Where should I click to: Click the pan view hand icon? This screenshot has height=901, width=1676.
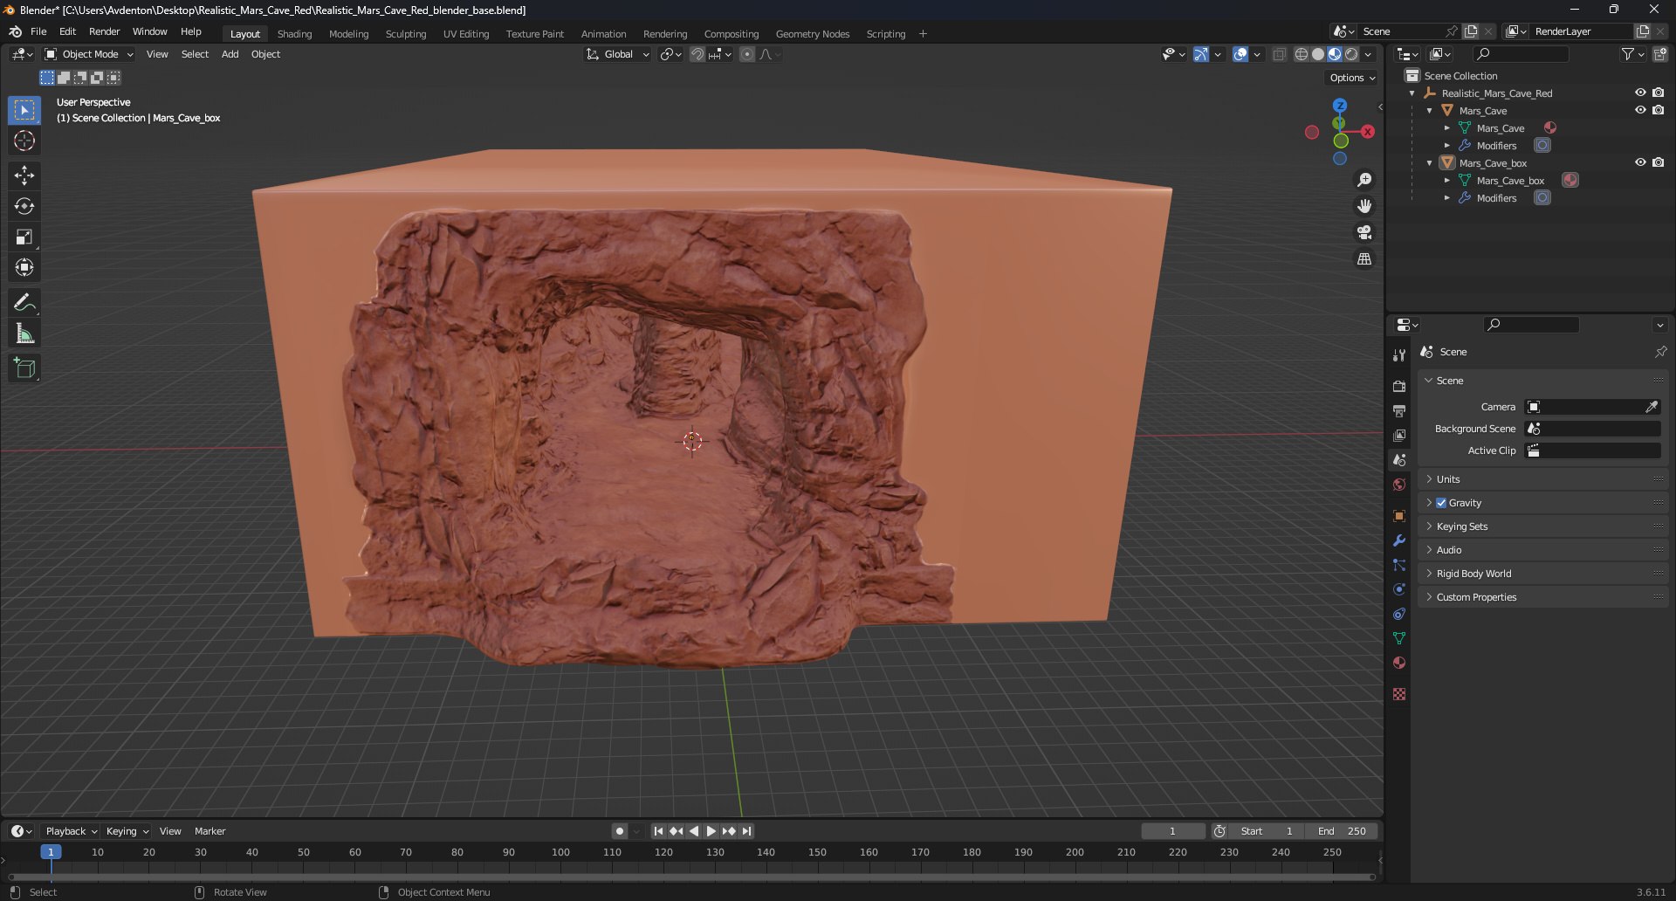1364,206
